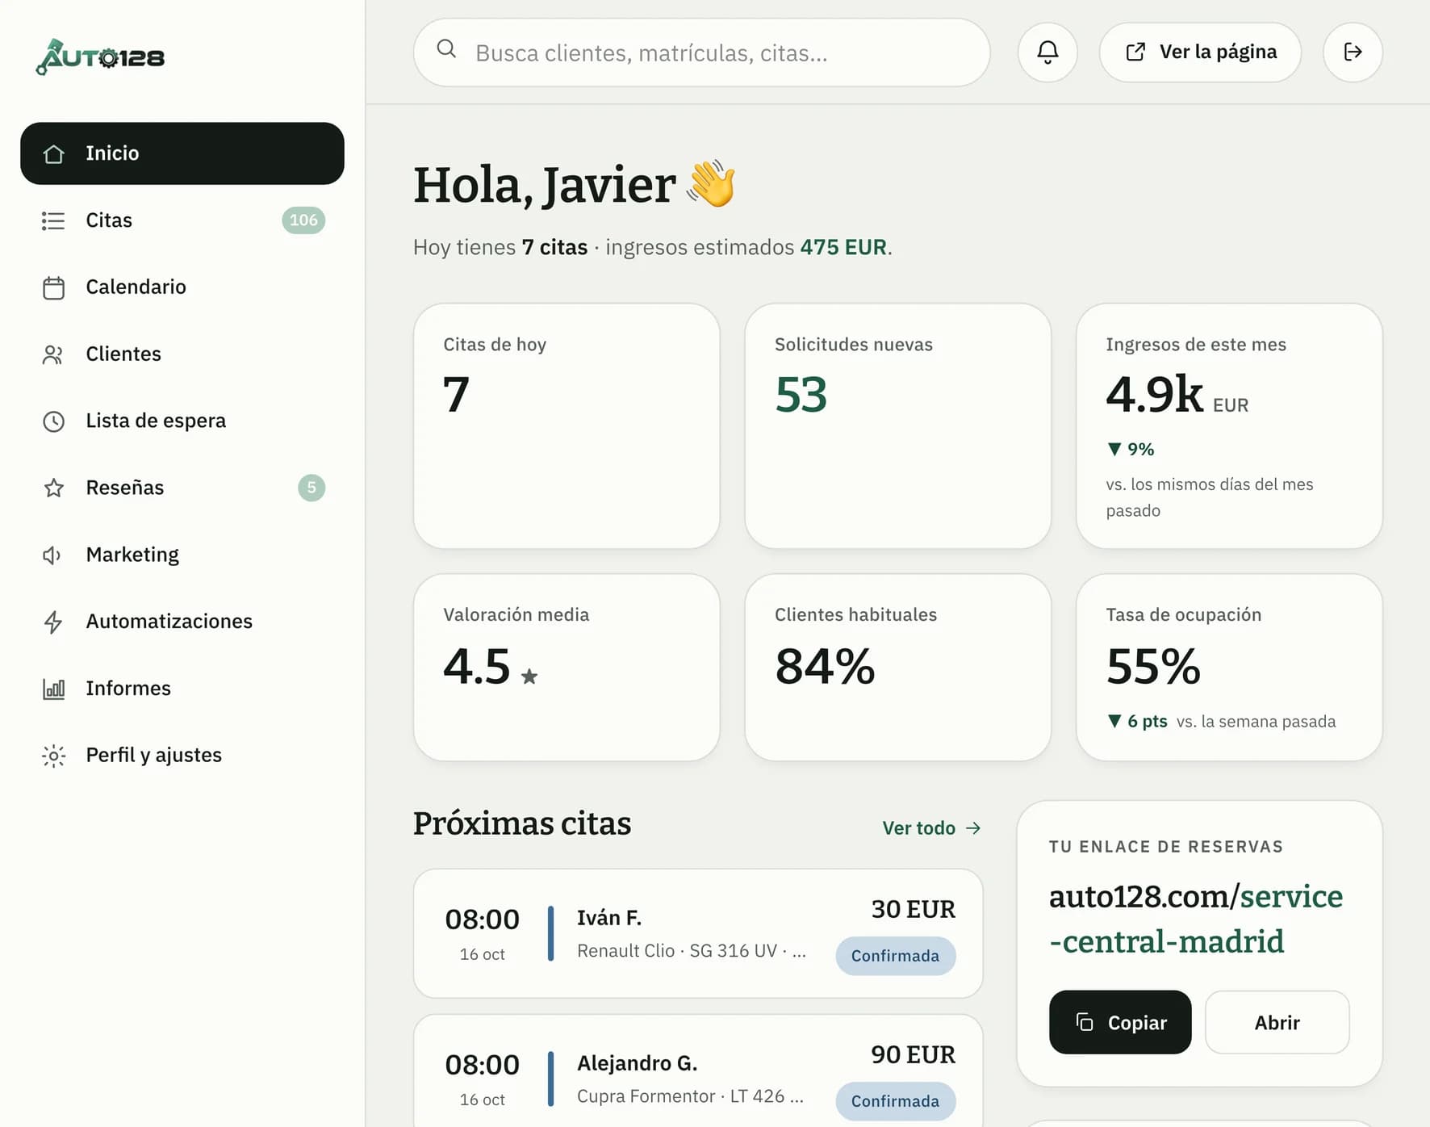Open the Informes section
Image resolution: width=1430 pixels, height=1127 pixels.
coord(182,689)
